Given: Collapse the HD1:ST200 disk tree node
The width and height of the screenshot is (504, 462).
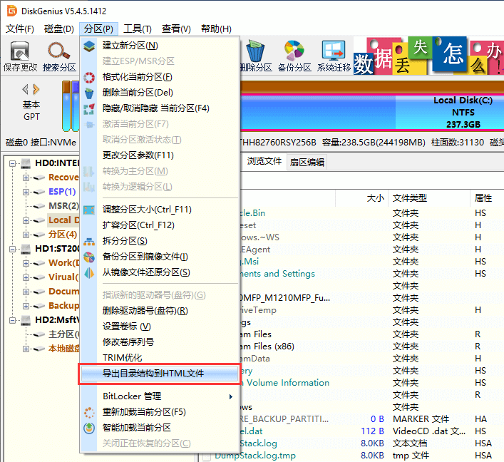Looking at the screenshot, I should [12, 249].
